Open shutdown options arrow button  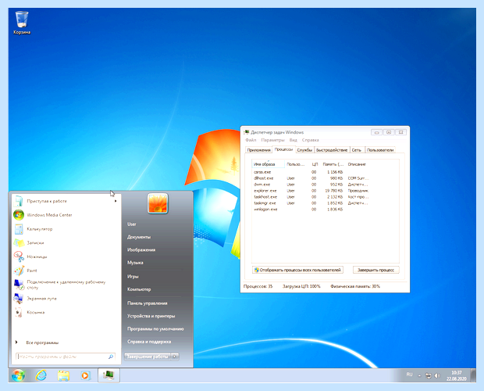pos(175,357)
